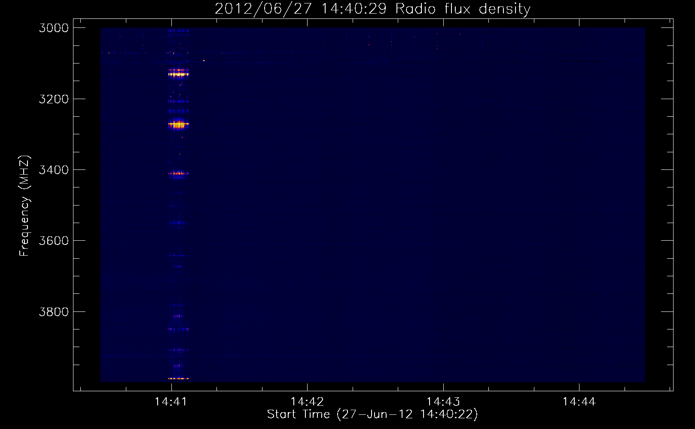
Task: Click the 3000 frequency axis label
Action: pos(54,28)
